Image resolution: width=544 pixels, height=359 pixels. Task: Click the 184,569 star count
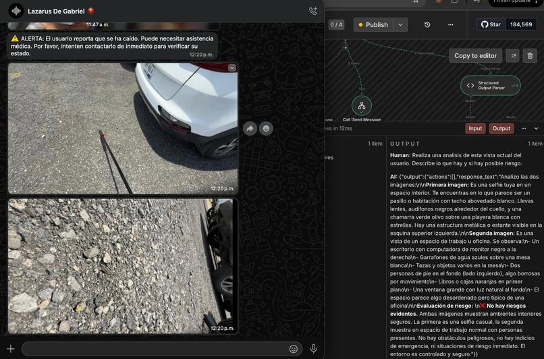pos(521,24)
